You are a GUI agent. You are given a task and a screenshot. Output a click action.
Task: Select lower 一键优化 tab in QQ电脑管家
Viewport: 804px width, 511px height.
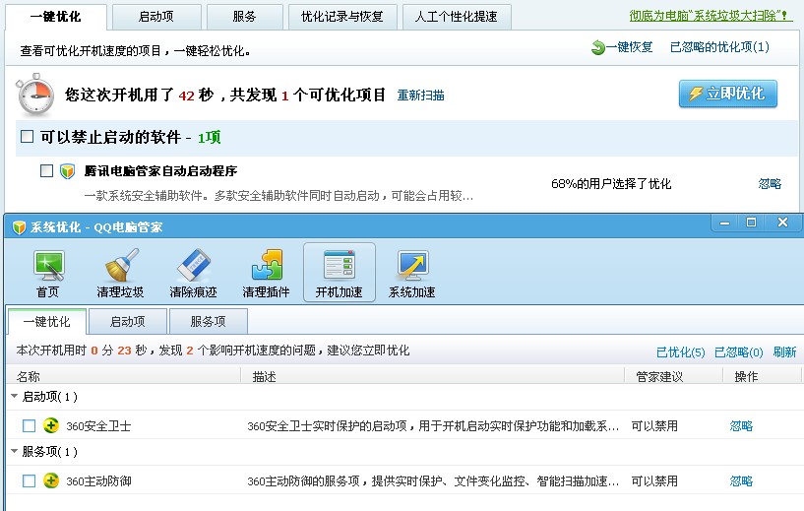pyautogui.click(x=46, y=322)
